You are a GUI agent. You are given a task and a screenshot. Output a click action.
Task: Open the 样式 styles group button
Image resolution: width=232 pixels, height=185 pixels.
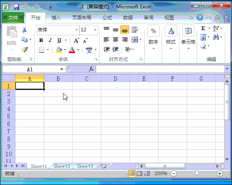(x=171, y=38)
